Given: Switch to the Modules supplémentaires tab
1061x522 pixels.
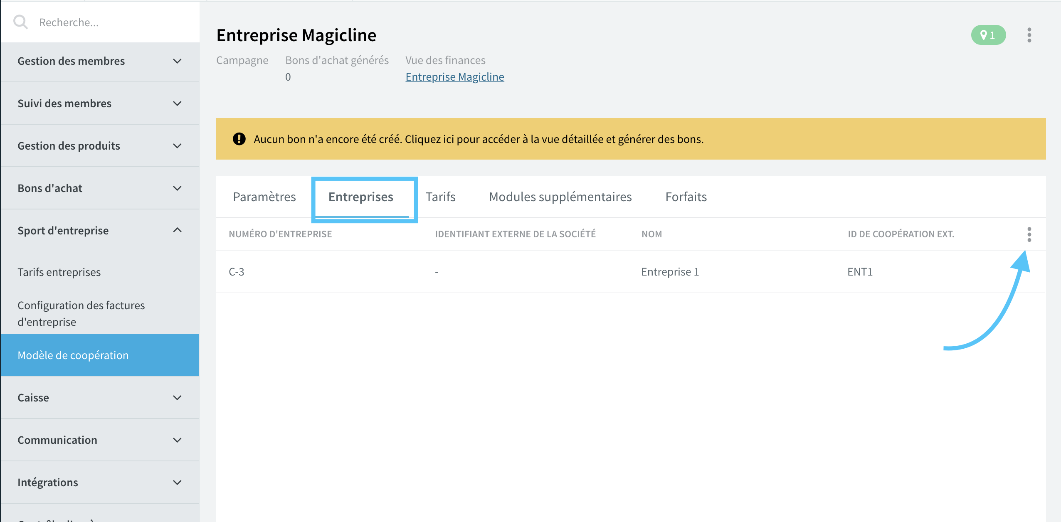Looking at the screenshot, I should click(560, 197).
